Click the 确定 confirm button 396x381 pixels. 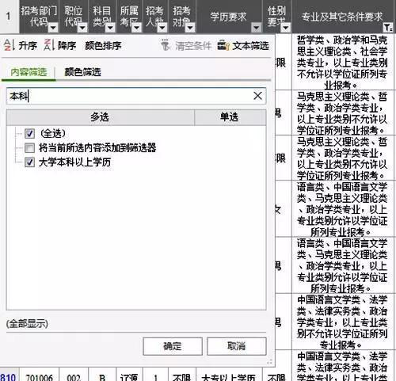coord(173,346)
